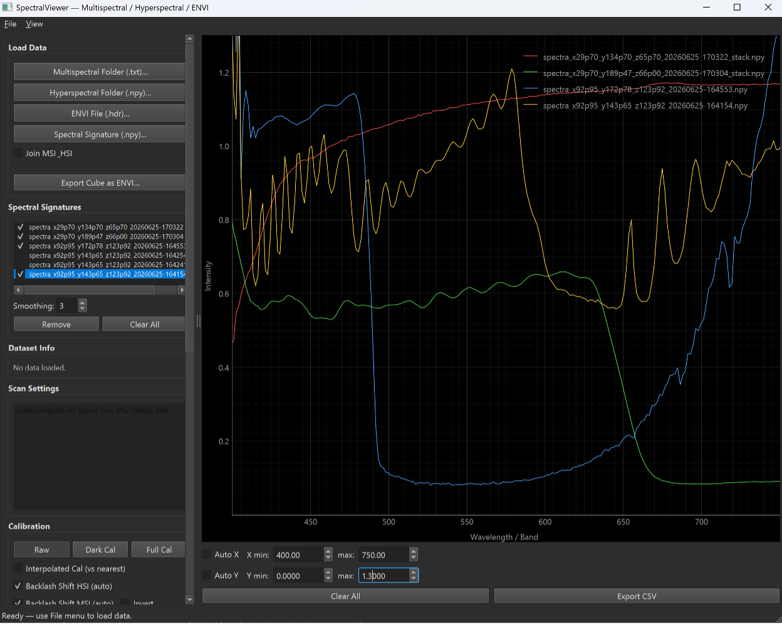This screenshot has height=625, width=782.
Task: Click Export Cube as ENVI... button
Action: 100,182
